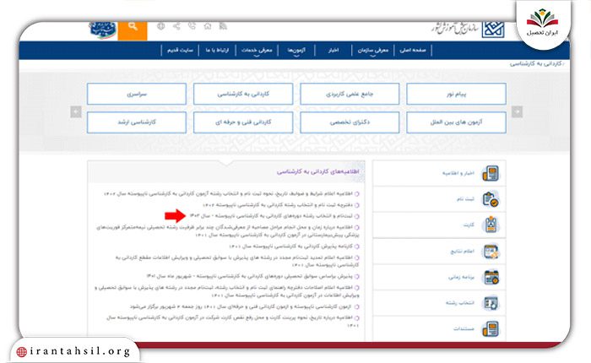Click the کارشناسی ارشد button

[x=137, y=122]
